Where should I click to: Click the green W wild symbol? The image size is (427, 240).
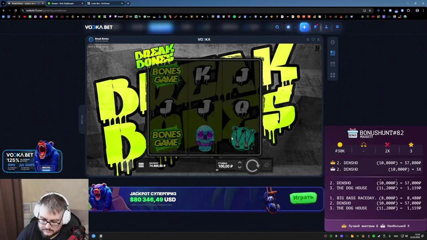coord(243,138)
